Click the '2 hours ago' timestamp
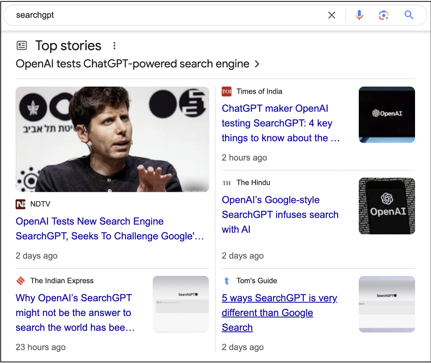The height and width of the screenshot is (363, 431). point(244,158)
